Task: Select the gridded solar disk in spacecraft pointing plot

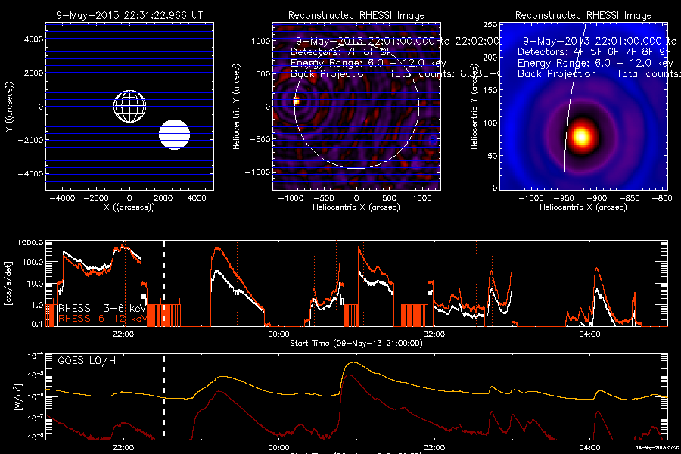Action: point(130,107)
